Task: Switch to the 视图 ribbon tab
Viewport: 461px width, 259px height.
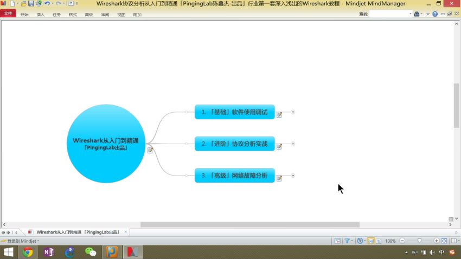Action: (x=121, y=15)
